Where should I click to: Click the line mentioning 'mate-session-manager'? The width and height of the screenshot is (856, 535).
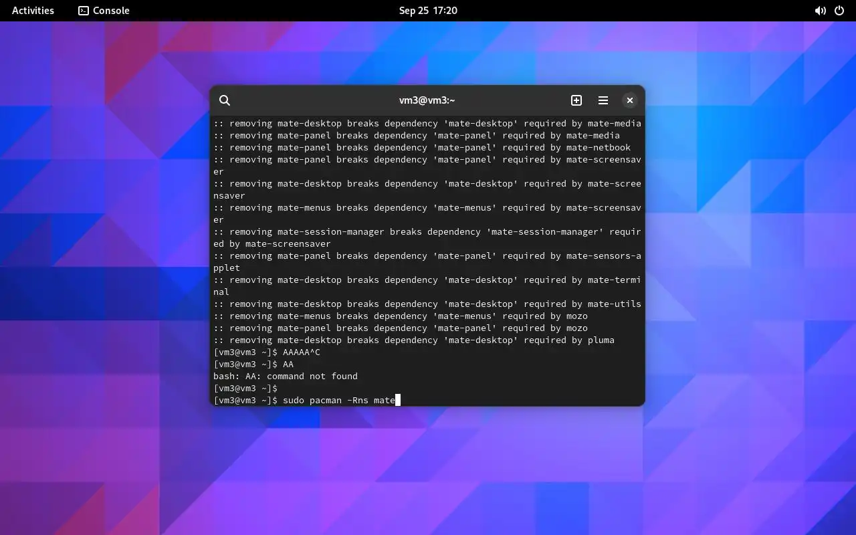pyautogui.click(x=427, y=231)
